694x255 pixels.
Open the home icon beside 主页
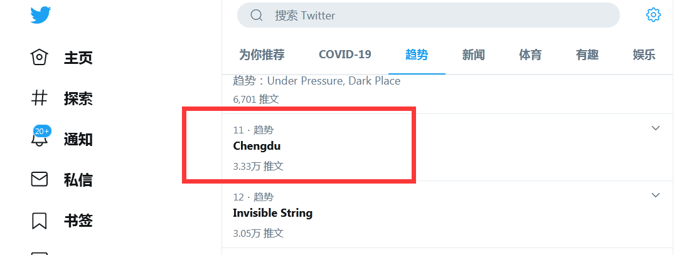pyautogui.click(x=39, y=57)
